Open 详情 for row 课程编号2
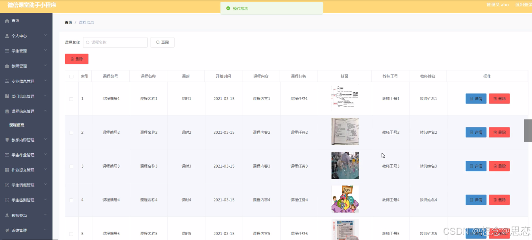Viewport: 532px width, 240px height. tap(476, 133)
